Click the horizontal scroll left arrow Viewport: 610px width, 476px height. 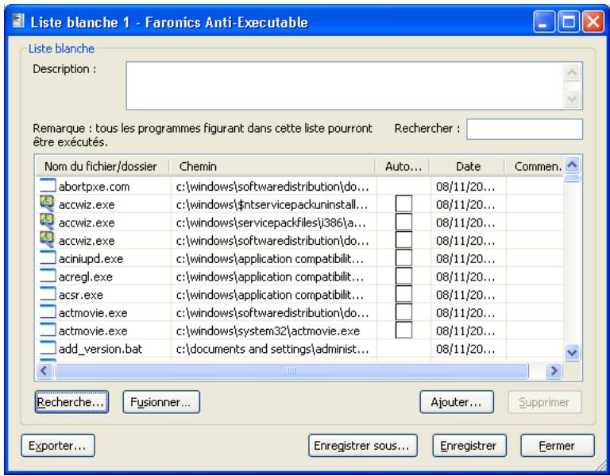(44, 370)
